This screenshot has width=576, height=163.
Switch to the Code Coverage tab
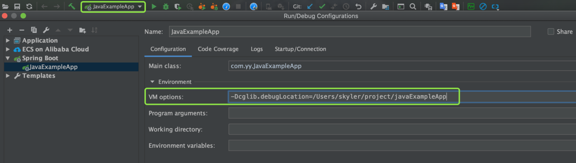click(218, 49)
